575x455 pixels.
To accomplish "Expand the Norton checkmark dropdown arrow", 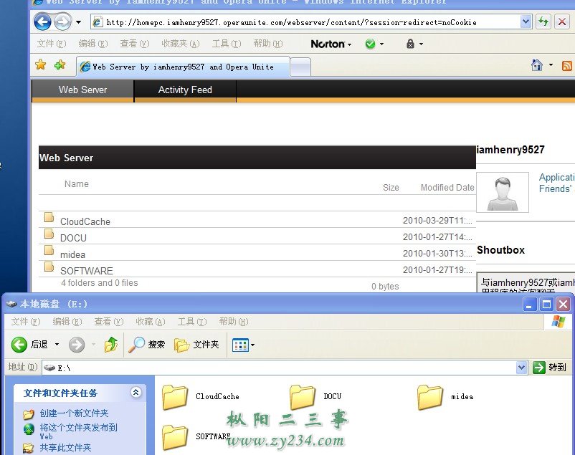I will [x=381, y=44].
